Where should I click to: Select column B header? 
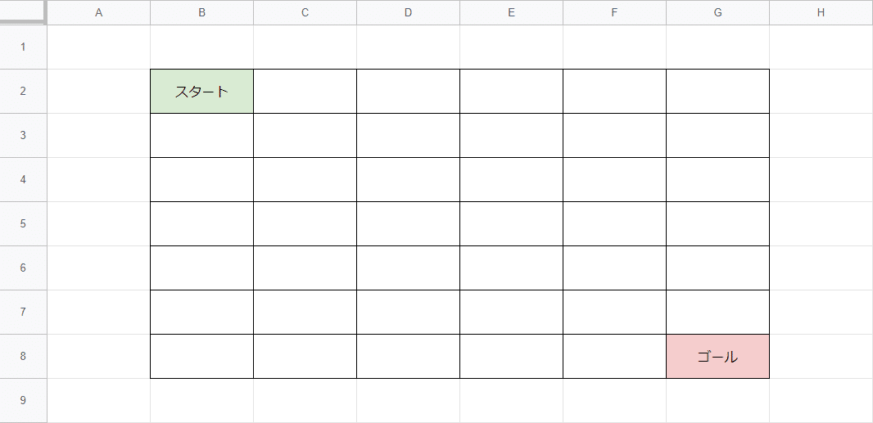pyautogui.click(x=201, y=12)
